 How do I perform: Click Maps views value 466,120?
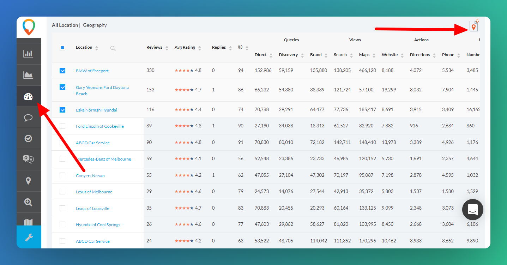tap(368, 70)
